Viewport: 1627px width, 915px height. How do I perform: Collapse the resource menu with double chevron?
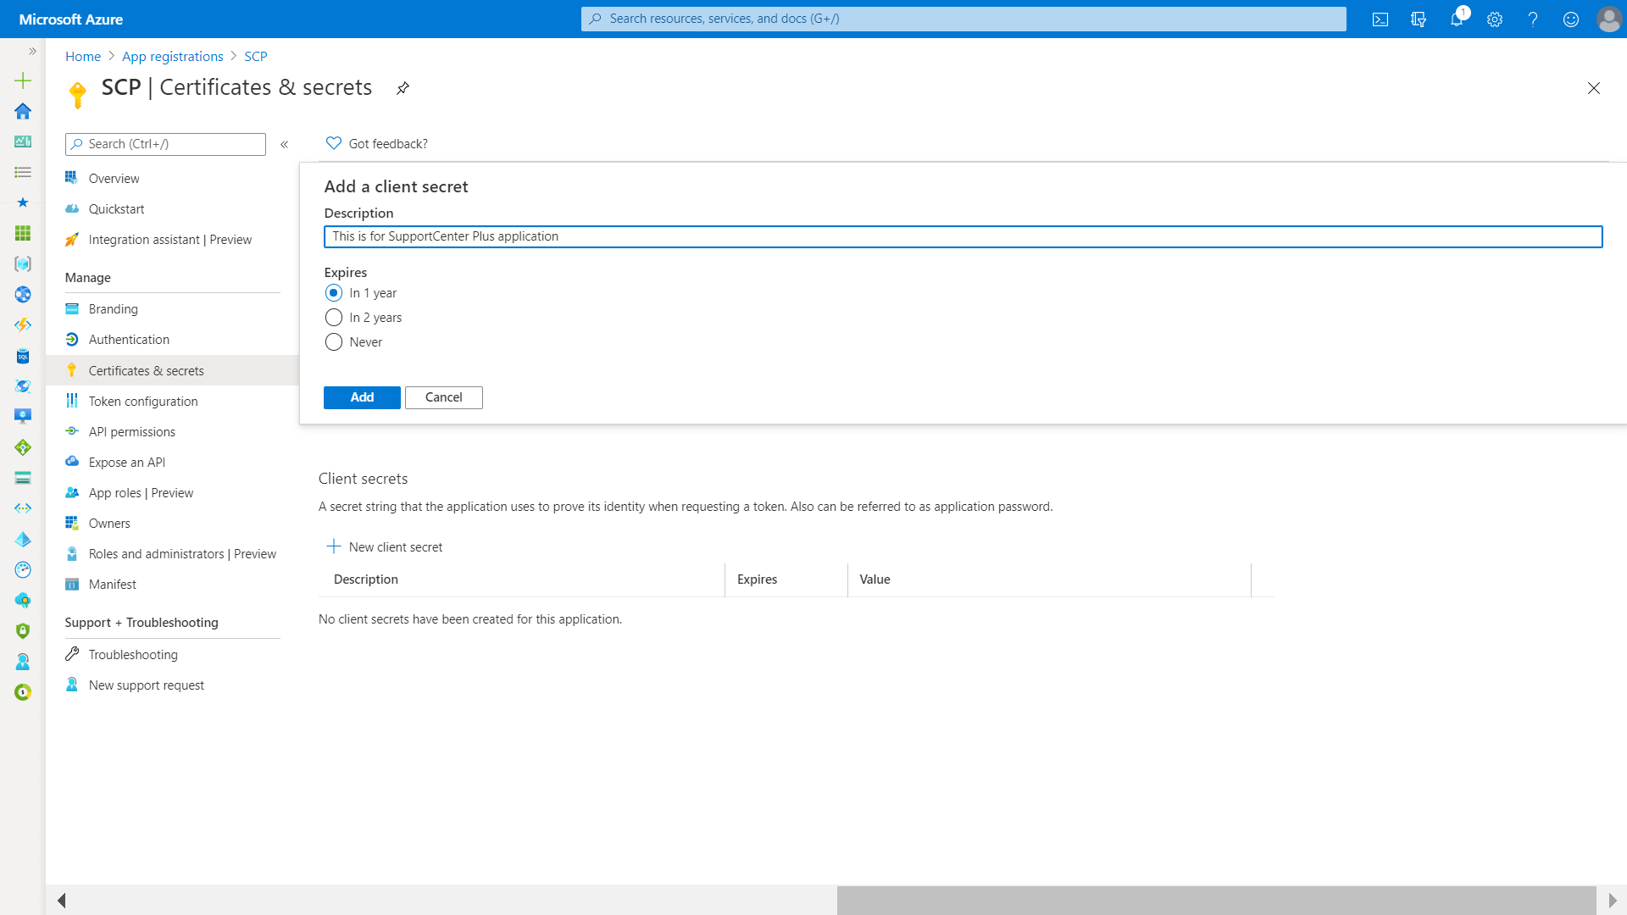pos(285,144)
